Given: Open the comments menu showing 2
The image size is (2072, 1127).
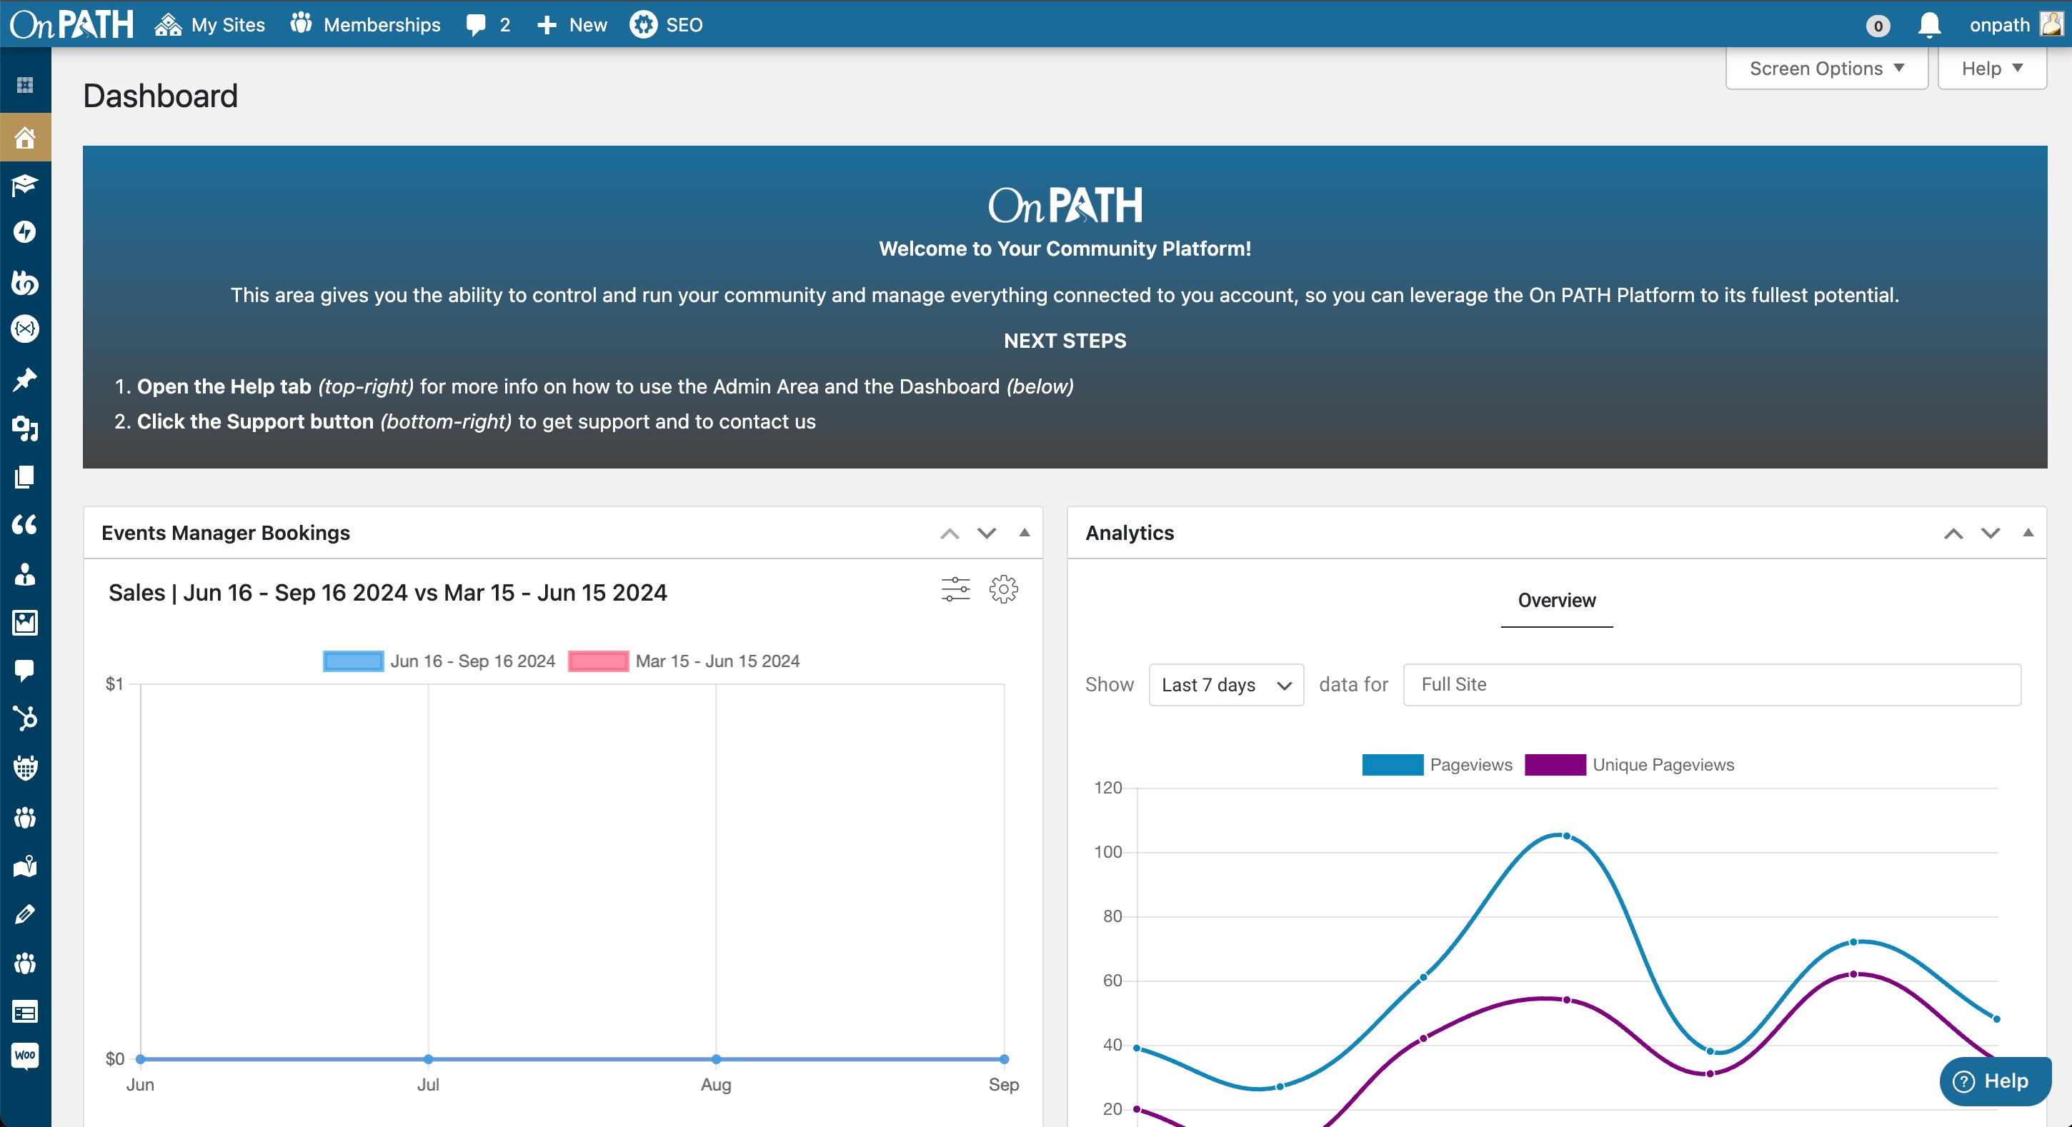Looking at the screenshot, I should coord(487,25).
